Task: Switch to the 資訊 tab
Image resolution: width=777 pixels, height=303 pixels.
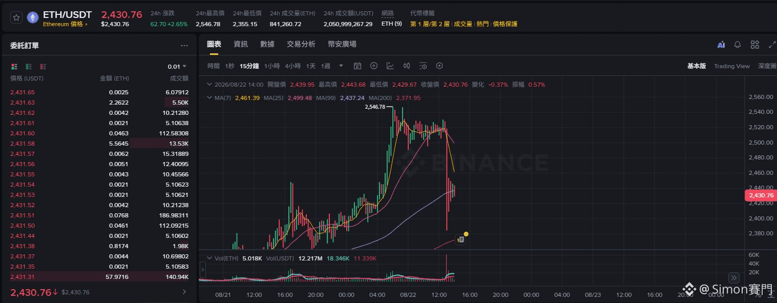Action: point(241,44)
